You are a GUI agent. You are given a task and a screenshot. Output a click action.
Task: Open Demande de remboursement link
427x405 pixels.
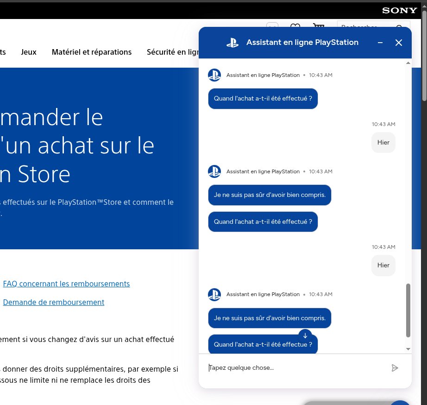[54, 302]
